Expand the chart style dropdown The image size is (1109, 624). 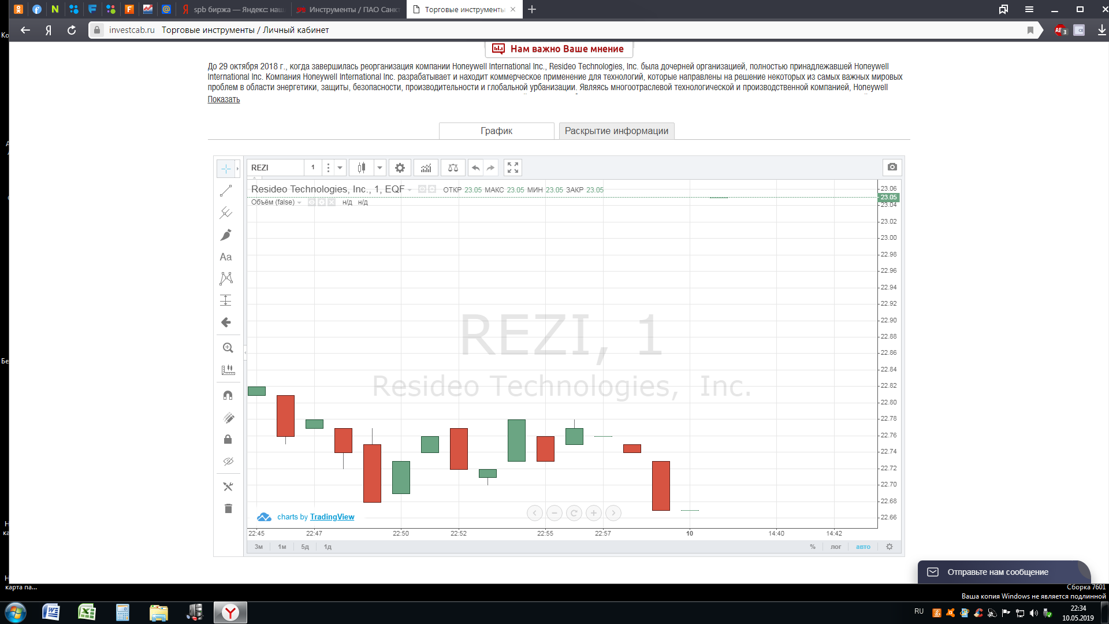click(379, 168)
